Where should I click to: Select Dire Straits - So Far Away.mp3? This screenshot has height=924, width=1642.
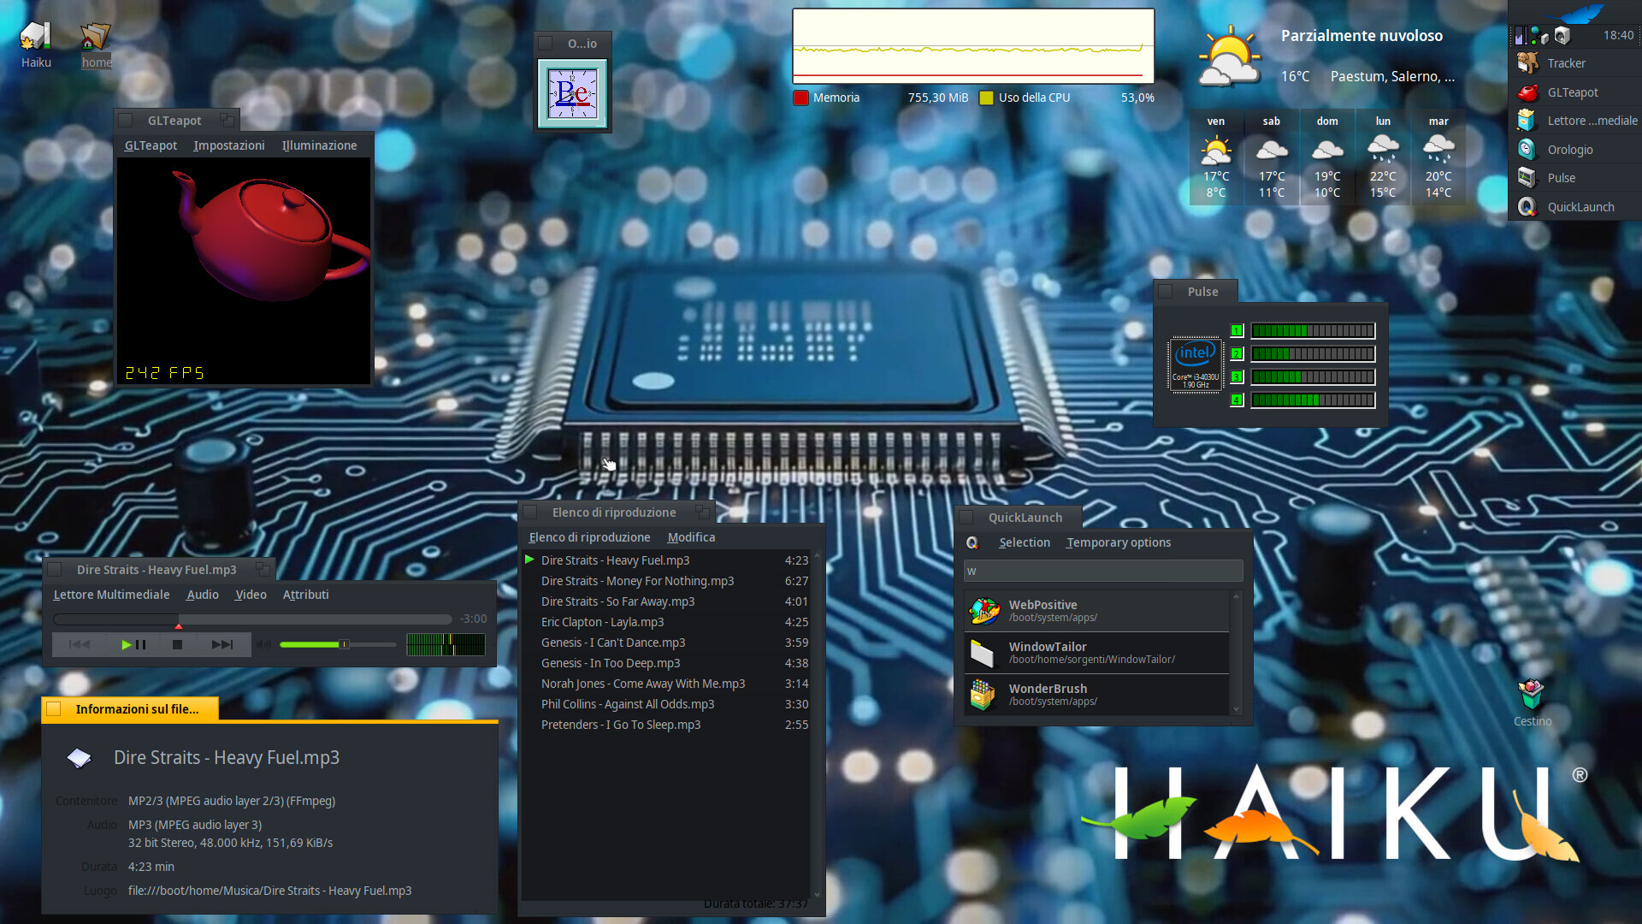(x=665, y=601)
